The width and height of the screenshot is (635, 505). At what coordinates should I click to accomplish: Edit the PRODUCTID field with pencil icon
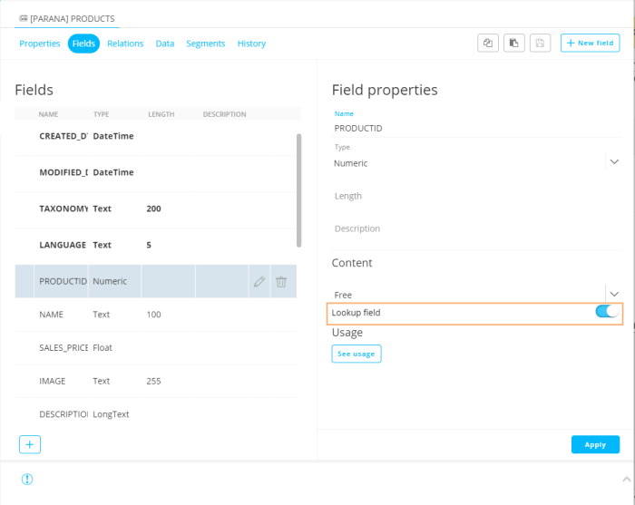259,282
